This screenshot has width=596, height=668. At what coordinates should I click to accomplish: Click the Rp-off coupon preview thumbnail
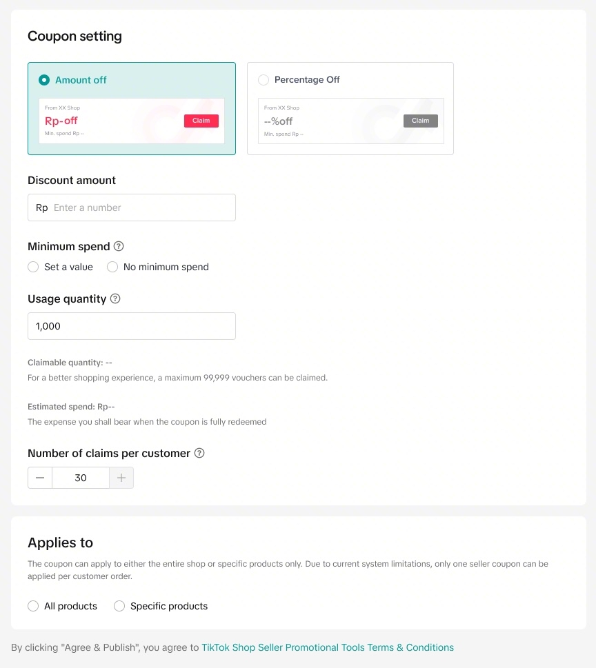click(132, 121)
